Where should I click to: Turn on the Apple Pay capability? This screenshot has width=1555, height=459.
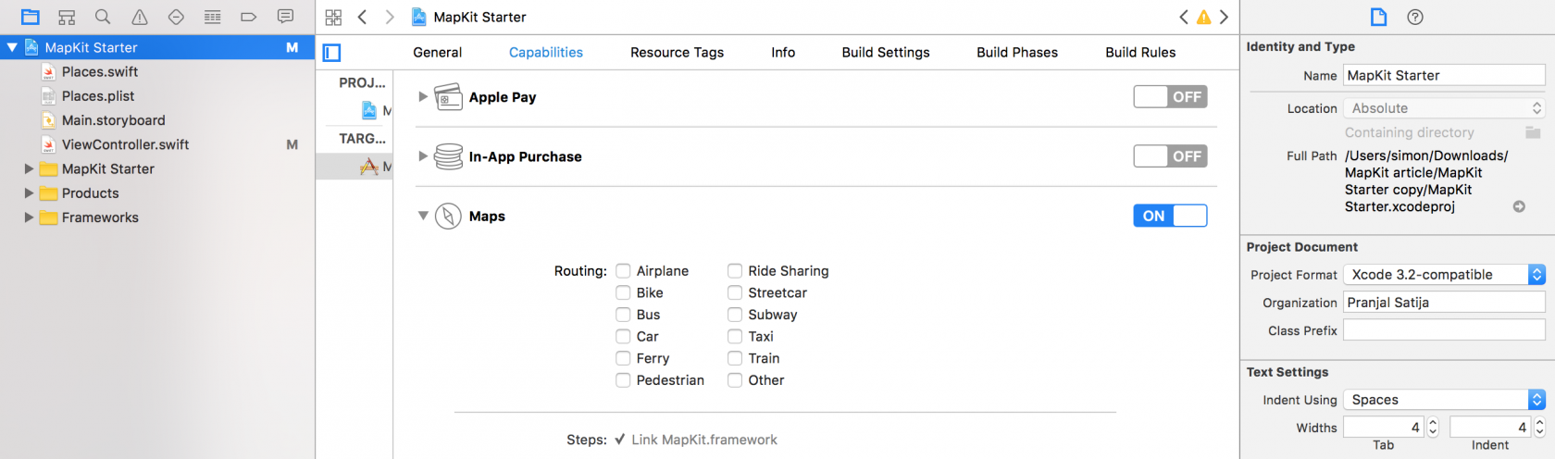(x=1170, y=97)
